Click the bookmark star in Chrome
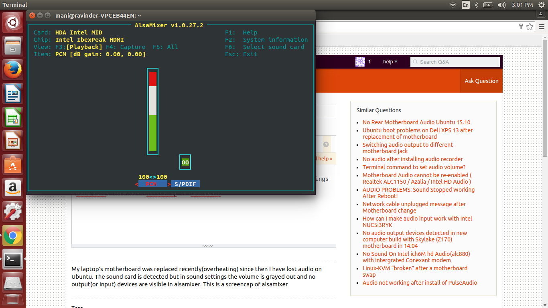The width and height of the screenshot is (548, 308). point(530,27)
